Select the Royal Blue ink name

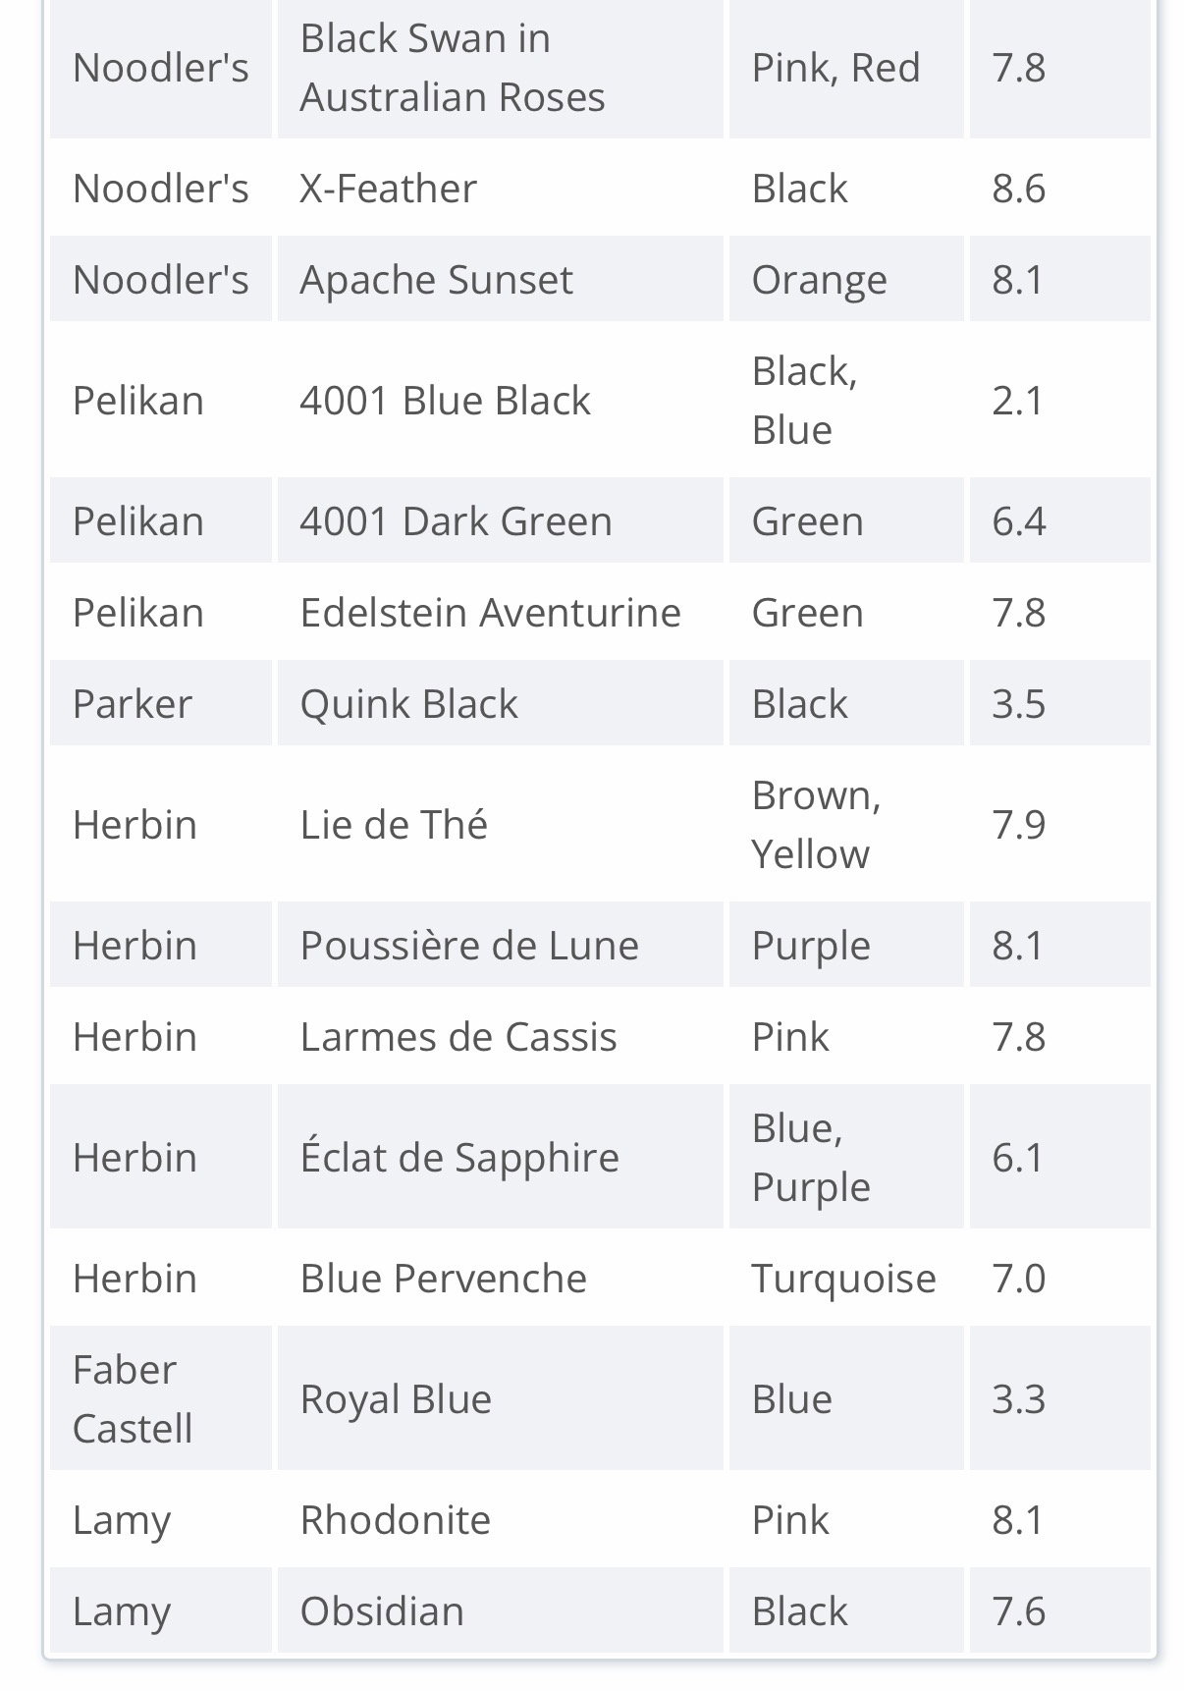pyautogui.click(x=396, y=1399)
